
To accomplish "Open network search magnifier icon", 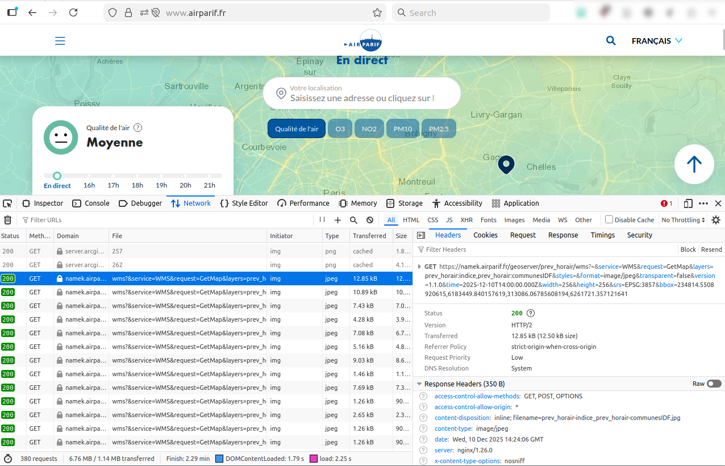I will 353,220.
